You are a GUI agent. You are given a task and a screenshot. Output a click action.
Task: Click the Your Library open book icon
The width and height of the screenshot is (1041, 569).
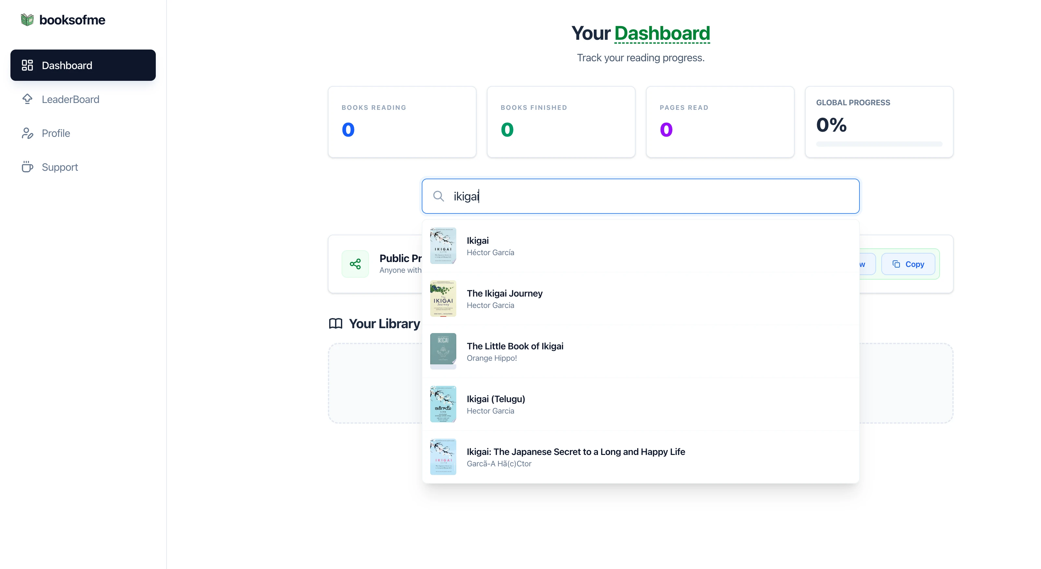coord(335,323)
